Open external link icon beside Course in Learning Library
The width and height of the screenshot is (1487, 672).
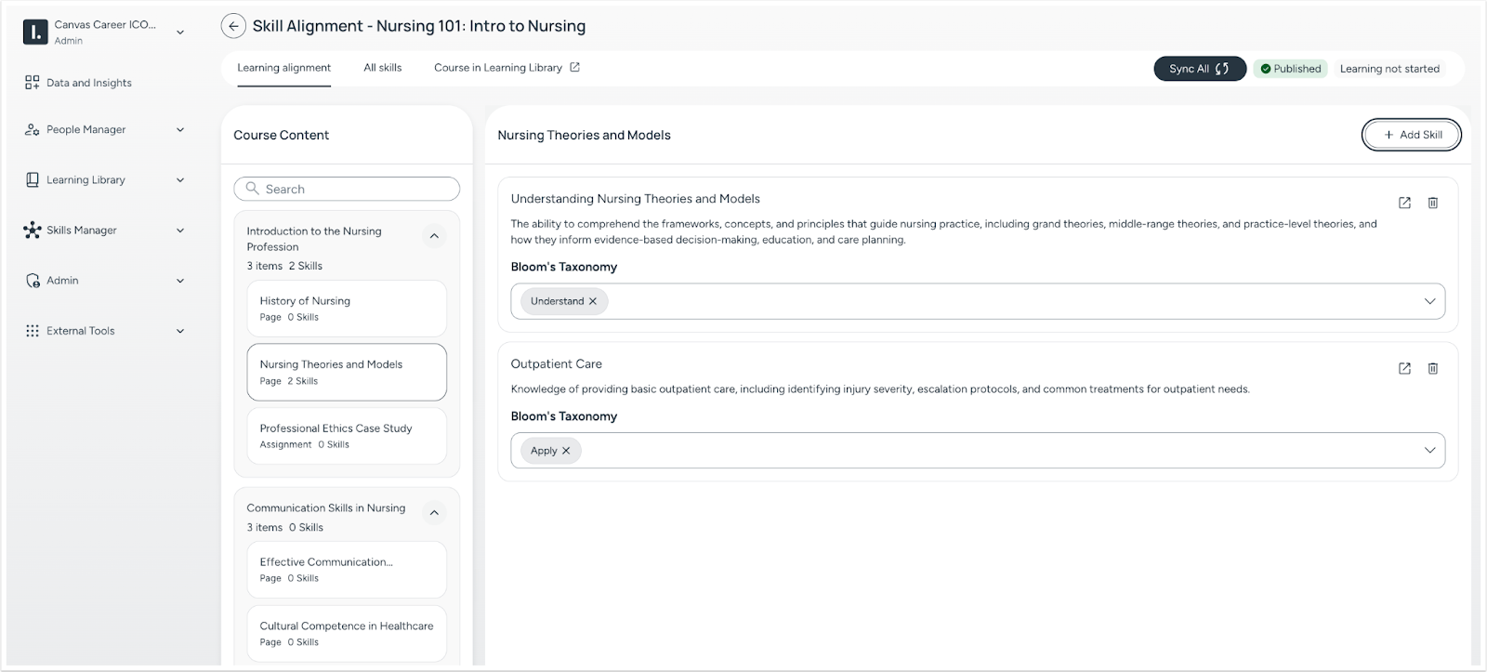(574, 67)
